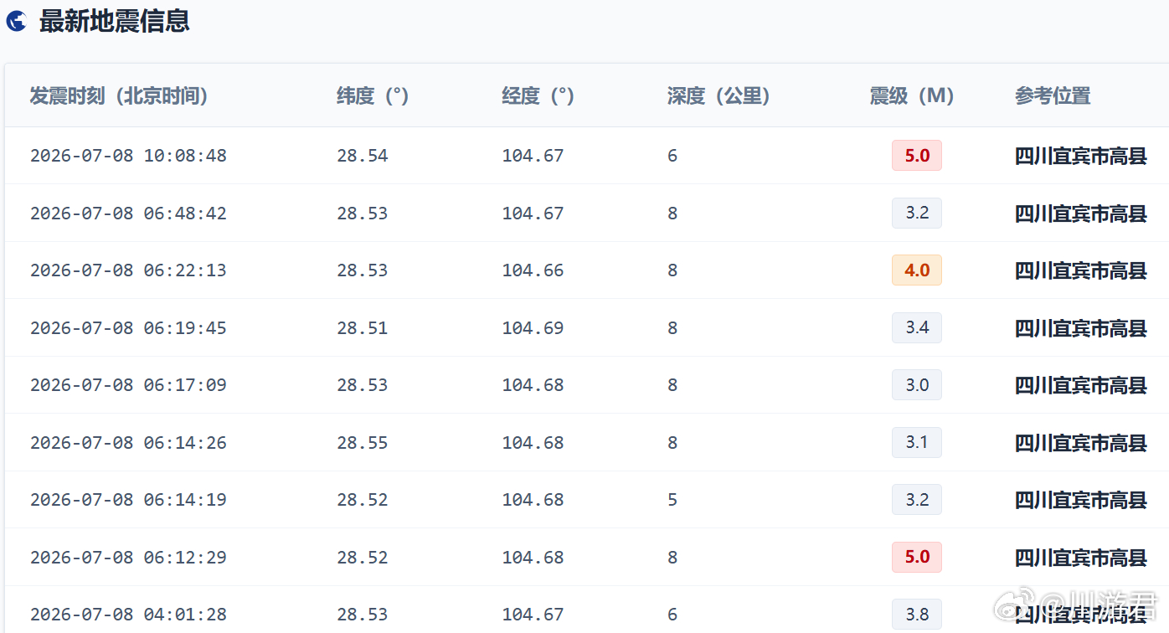Click longitude 104.69 in the 06:19:45 row

pos(533,328)
